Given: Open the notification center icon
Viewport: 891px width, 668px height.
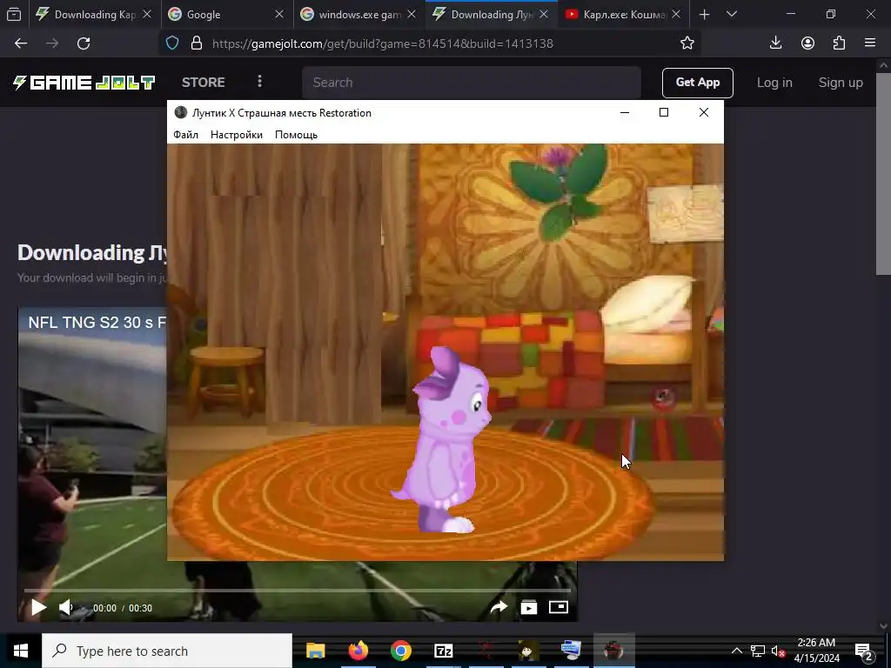Looking at the screenshot, I should (864, 651).
